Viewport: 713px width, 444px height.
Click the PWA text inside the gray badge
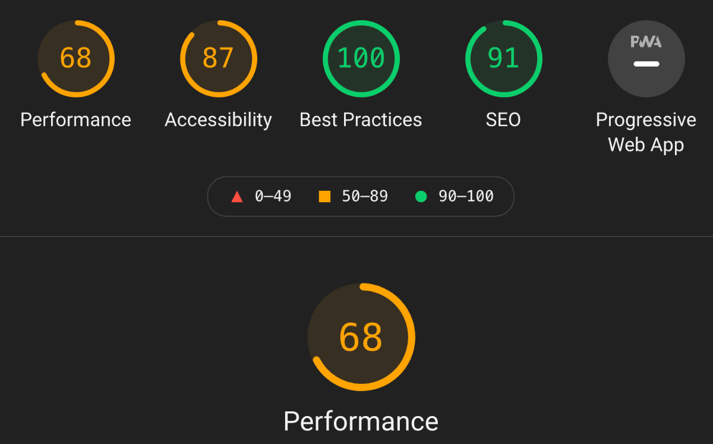tap(646, 42)
